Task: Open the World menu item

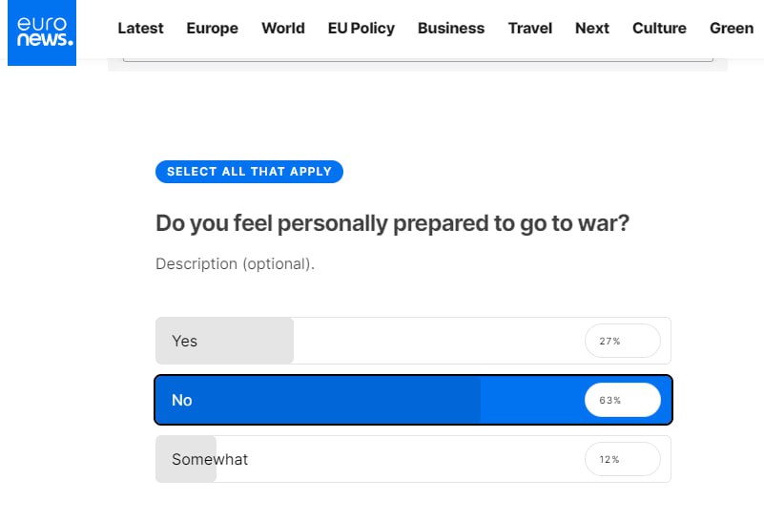Action: click(x=283, y=28)
